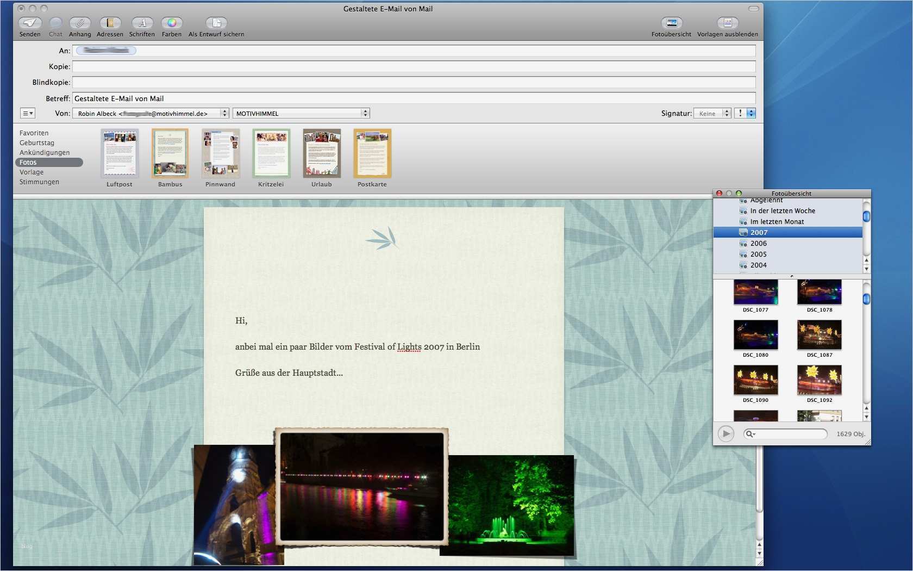This screenshot has width=913, height=571.
Task: Choose the Urlaub stationery template
Action: pyautogui.click(x=322, y=154)
